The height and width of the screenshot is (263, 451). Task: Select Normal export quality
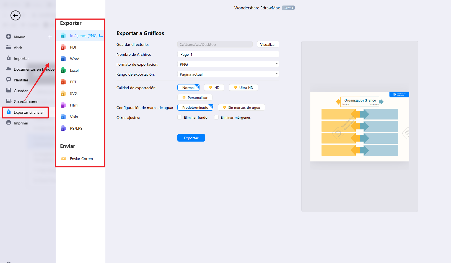(x=188, y=87)
